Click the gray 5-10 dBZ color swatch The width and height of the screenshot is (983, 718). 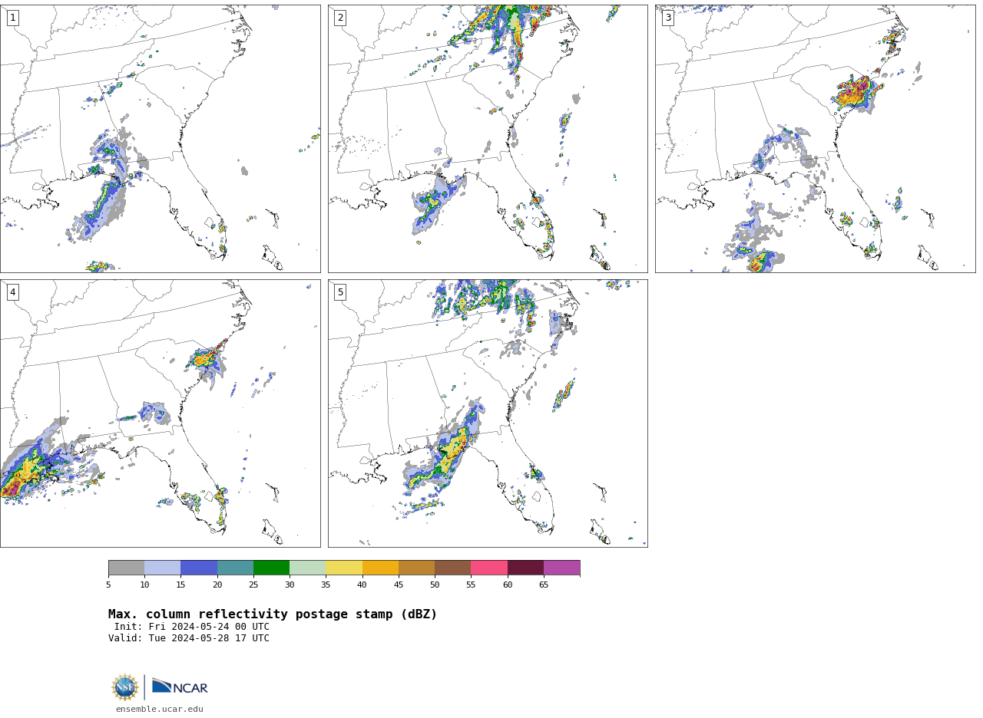click(126, 568)
